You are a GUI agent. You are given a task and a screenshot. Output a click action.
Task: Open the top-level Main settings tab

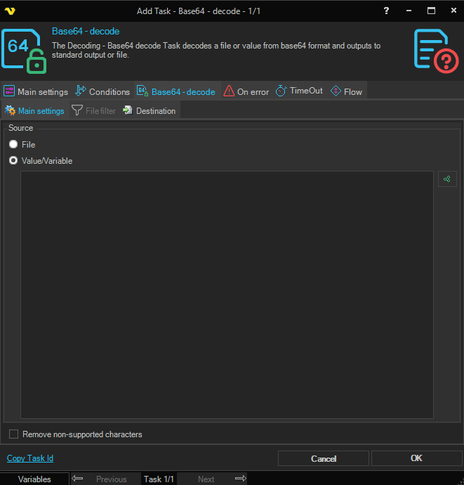36,91
